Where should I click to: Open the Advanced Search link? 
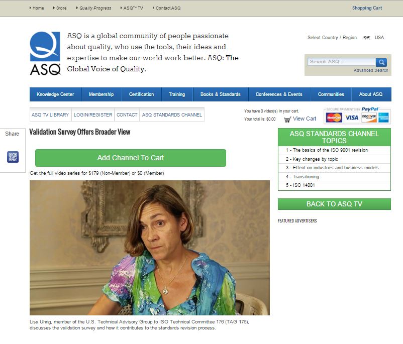click(371, 70)
